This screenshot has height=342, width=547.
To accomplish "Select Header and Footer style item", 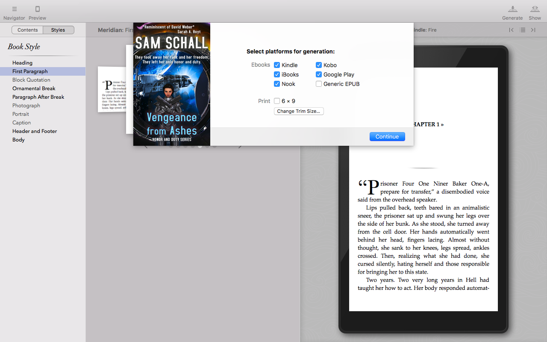I will pyautogui.click(x=35, y=131).
